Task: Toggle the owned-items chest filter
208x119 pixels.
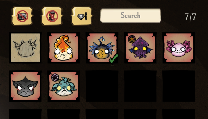Action: click(22, 16)
